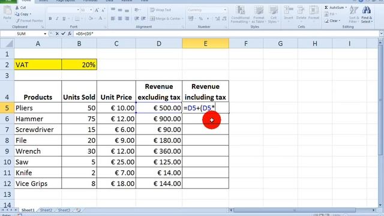Click Decrease Decimal
Screen dimensions: 384x216
click(x=224, y=19)
